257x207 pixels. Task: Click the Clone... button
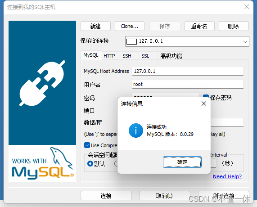click(130, 26)
